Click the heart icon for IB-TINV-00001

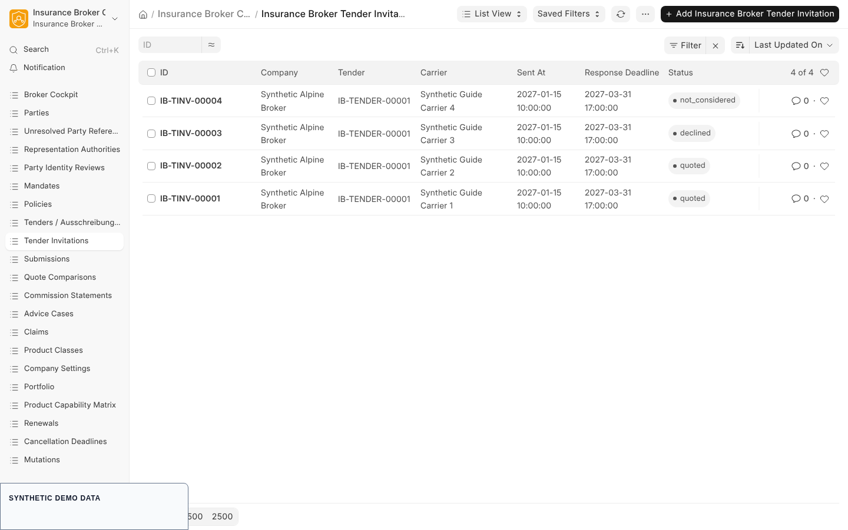coord(824,199)
